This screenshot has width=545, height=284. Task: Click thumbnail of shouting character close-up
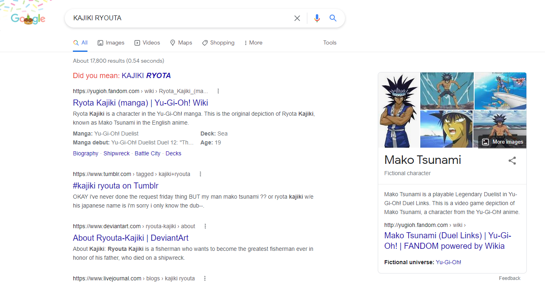[447, 129]
